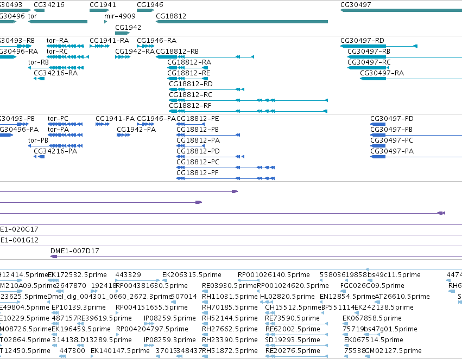This screenshot has height=359, width=462.
Task: Select transcript CG18812-RD label
Action: pyautogui.click(x=191, y=84)
